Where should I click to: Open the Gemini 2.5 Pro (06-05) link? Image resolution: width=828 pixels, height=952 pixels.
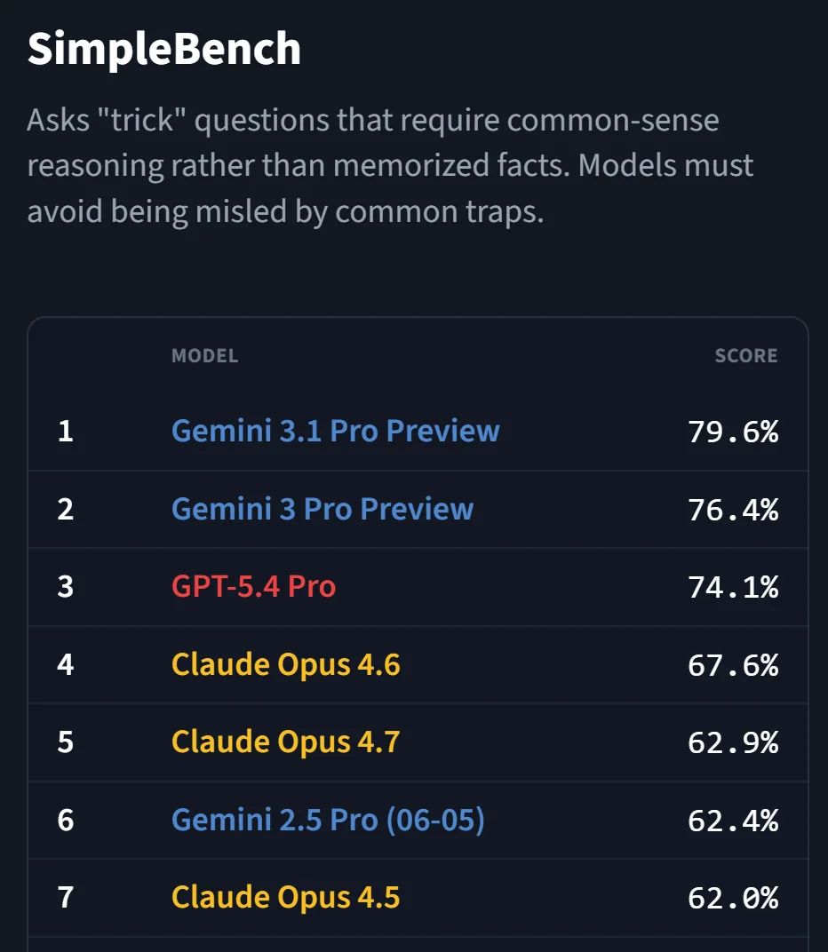pos(328,821)
